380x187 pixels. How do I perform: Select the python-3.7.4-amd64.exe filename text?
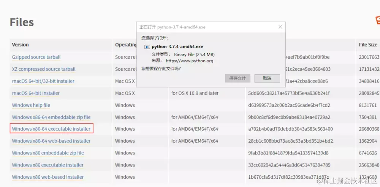pos(177,47)
